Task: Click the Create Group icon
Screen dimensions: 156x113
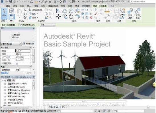Action: coord(122,11)
